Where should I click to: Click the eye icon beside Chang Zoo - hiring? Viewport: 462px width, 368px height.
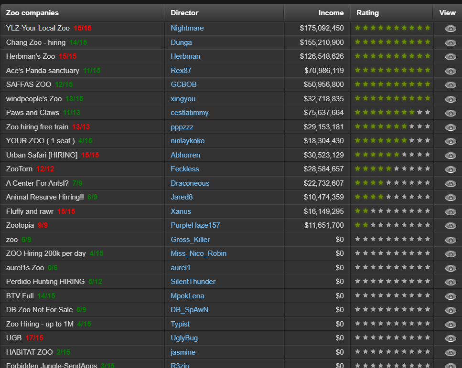click(x=450, y=42)
